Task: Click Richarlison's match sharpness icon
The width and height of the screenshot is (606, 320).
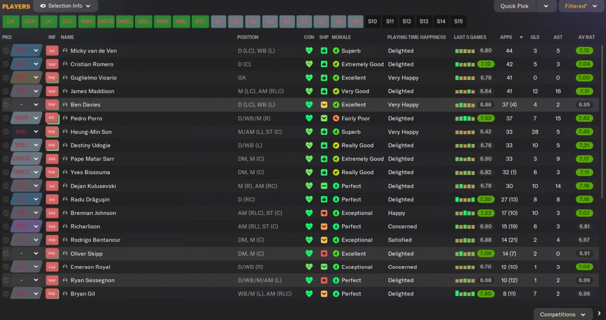Action: click(324, 226)
